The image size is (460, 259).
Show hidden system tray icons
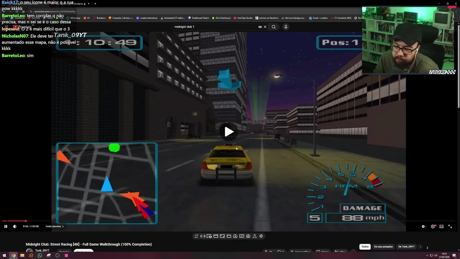click(x=427, y=255)
